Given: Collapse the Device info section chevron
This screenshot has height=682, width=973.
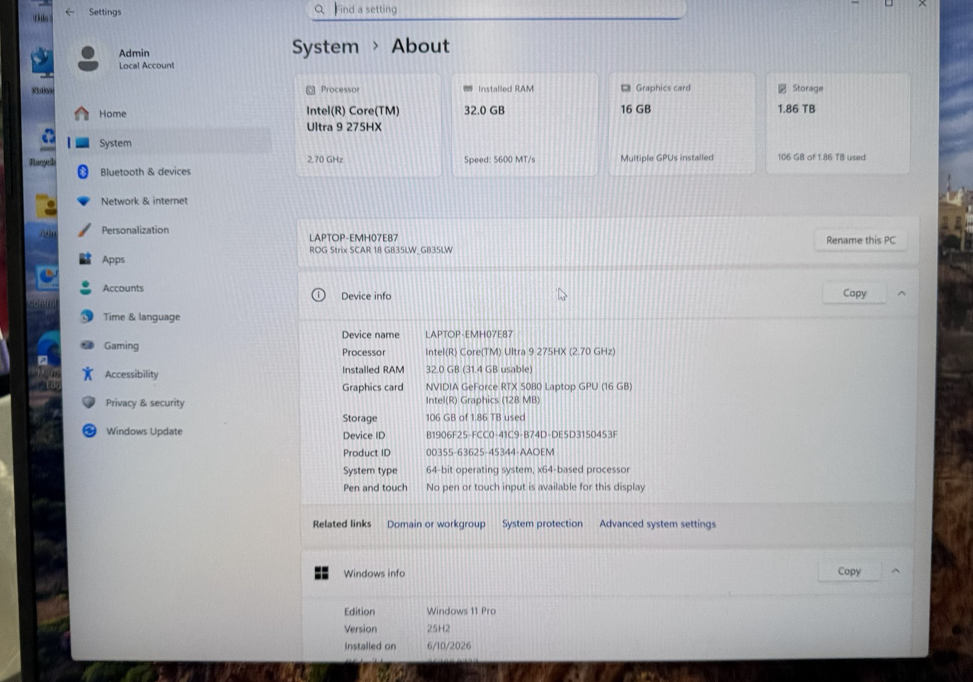Looking at the screenshot, I should [902, 293].
